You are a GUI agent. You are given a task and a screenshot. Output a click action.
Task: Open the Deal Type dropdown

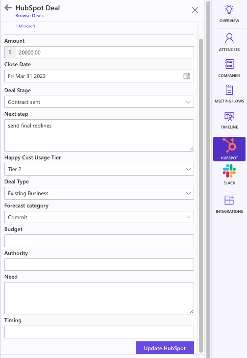(99, 193)
